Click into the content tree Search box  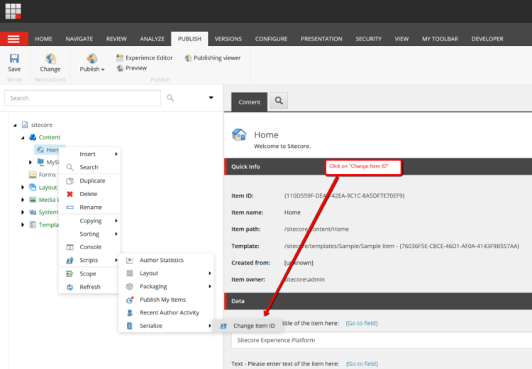point(82,98)
